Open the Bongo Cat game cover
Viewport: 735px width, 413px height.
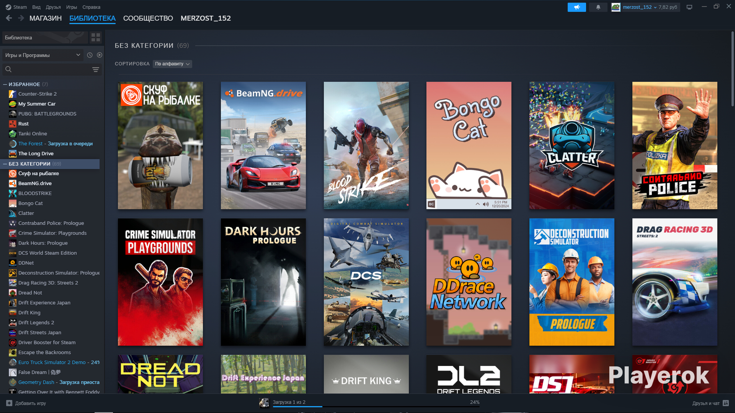click(x=469, y=145)
